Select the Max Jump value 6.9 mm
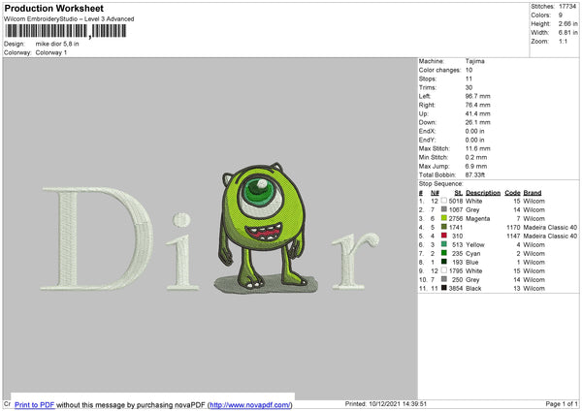This screenshot has width=582, height=411. pyautogui.click(x=476, y=166)
